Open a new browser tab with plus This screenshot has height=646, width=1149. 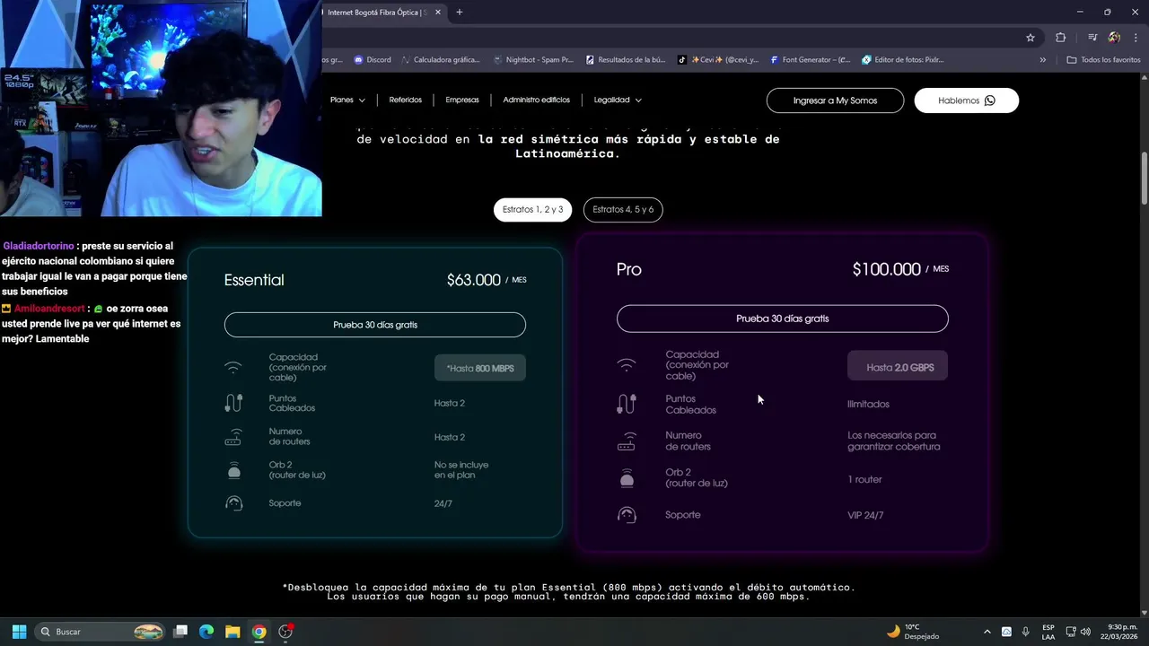click(460, 13)
